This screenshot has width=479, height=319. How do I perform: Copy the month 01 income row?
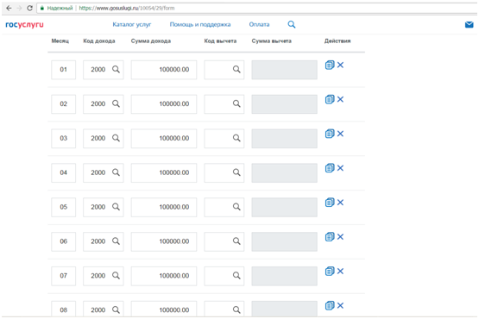pyautogui.click(x=330, y=65)
